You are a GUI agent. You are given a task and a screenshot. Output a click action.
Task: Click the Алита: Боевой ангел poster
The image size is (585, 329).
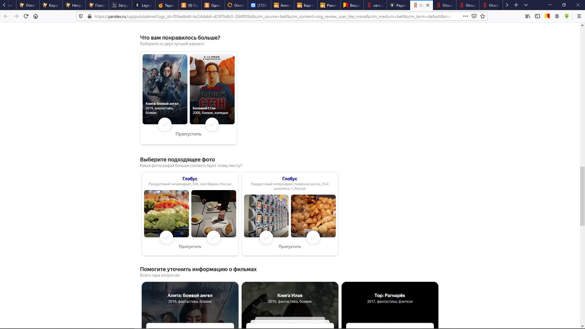pos(165,89)
